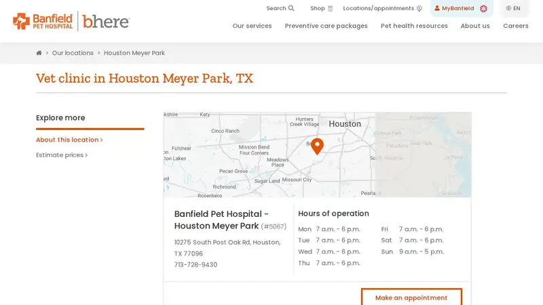This screenshot has width=543, height=305.
Task: Open About this location link
Action: click(69, 140)
